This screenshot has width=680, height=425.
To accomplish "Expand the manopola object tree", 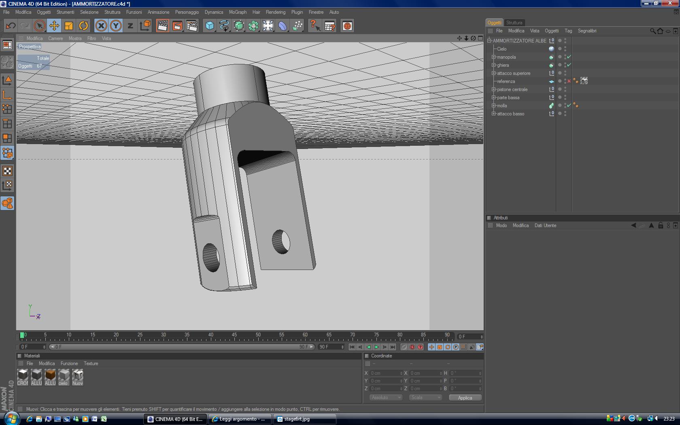I will [493, 57].
